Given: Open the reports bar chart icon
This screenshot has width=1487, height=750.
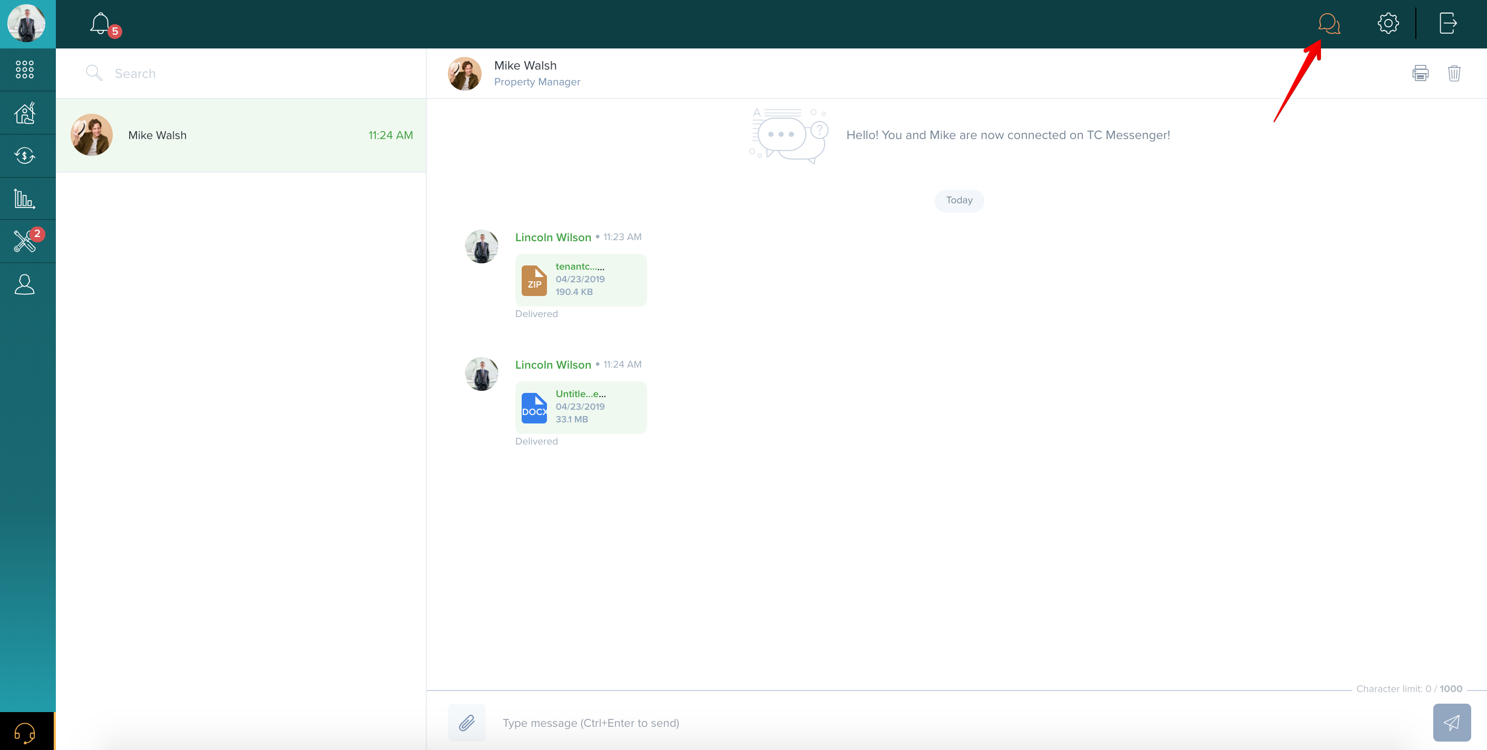Looking at the screenshot, I should (x=25, y=199).
